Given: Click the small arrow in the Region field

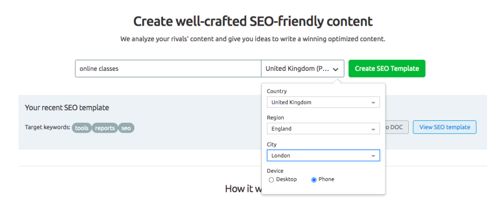Looking at the screenshot, I should [x=373, y=129].
